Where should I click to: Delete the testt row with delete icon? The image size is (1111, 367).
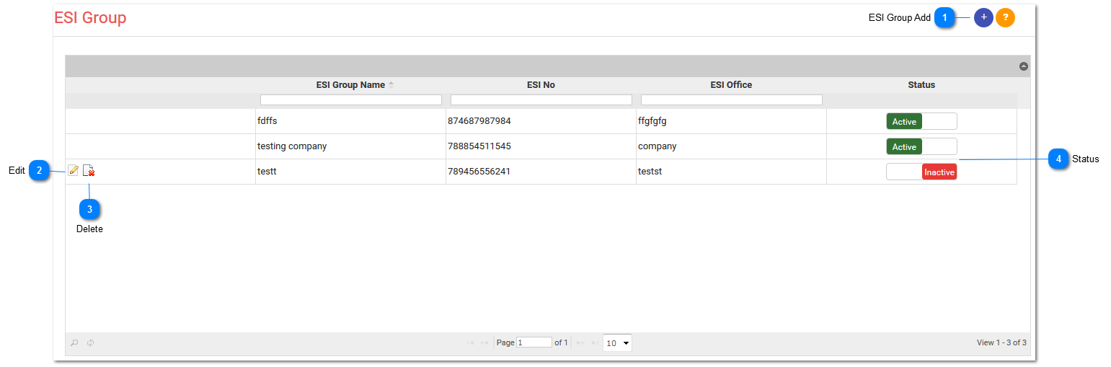coord(89,171)
